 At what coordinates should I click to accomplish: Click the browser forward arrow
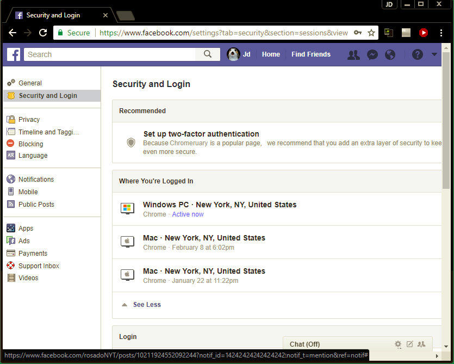point(28,33)
